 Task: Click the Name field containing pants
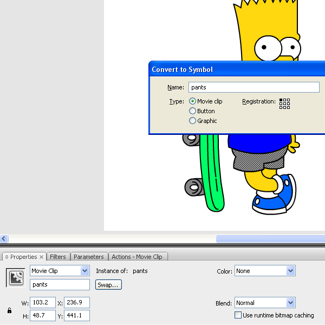tap(253, 87)
